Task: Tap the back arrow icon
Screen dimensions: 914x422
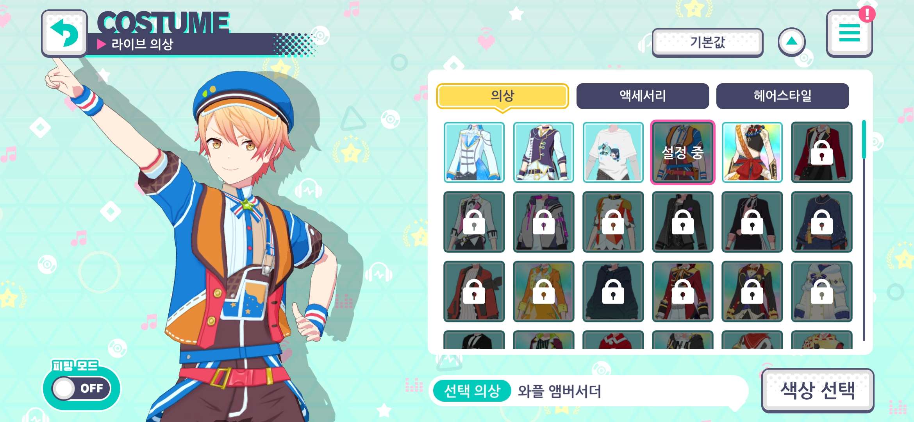Action: coord(64,33)
